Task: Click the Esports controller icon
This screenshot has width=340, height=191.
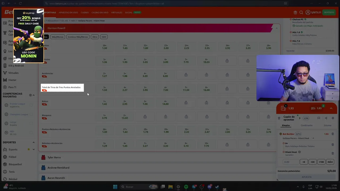Action: 5,149
